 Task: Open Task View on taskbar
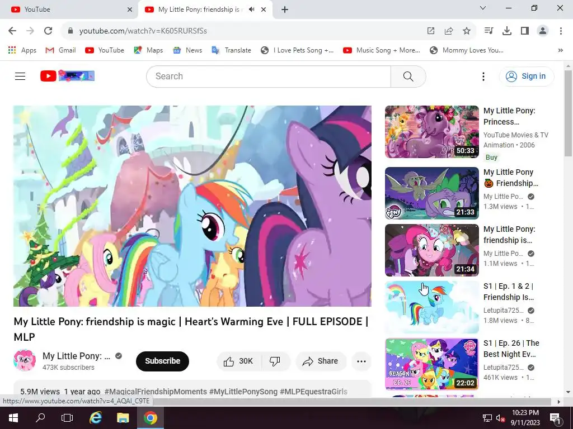[67, 418]
